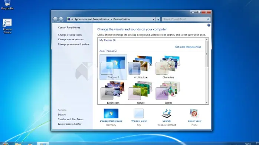Open Ease of Access Center link
The image size is (259, 145).
[x=69, y=124]
